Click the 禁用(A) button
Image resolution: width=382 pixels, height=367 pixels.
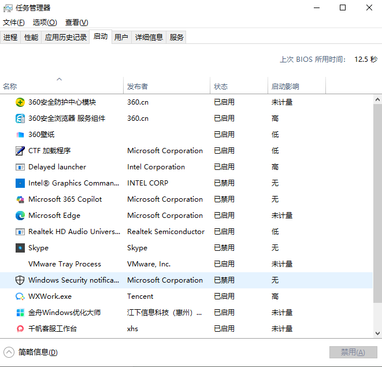353,352
